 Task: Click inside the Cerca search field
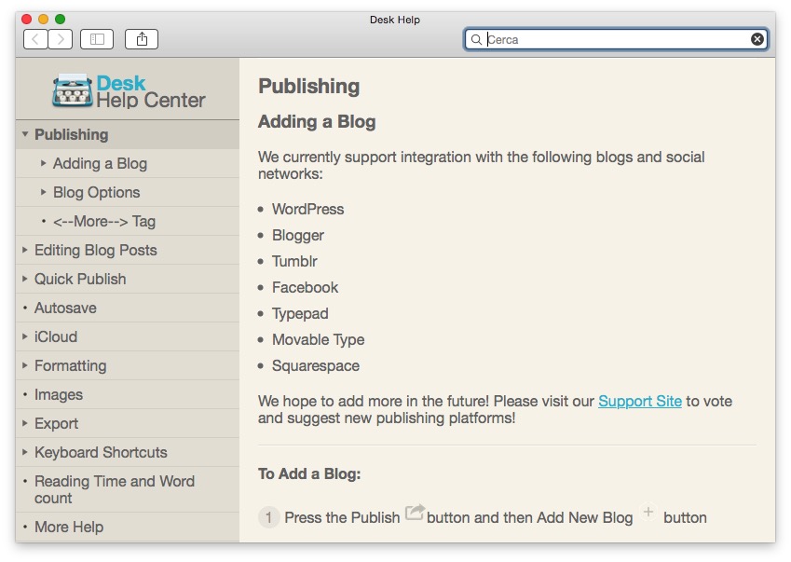click(615, 39)
